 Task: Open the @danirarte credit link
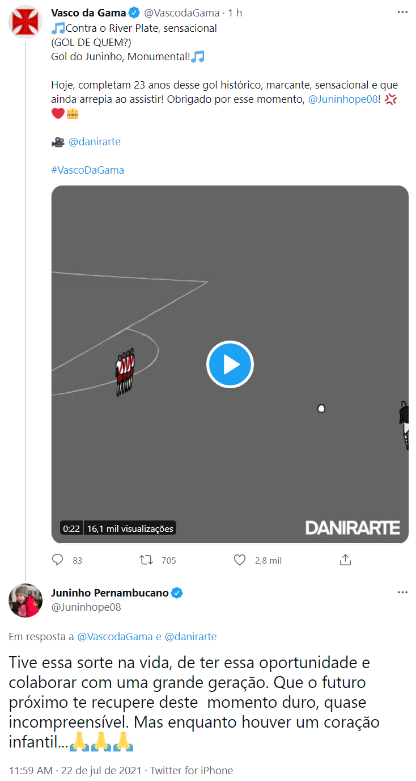[x=94, y=142]
